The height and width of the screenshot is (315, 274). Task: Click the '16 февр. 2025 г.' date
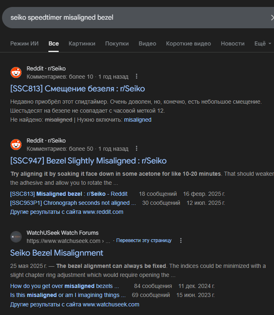click(204, 194)
